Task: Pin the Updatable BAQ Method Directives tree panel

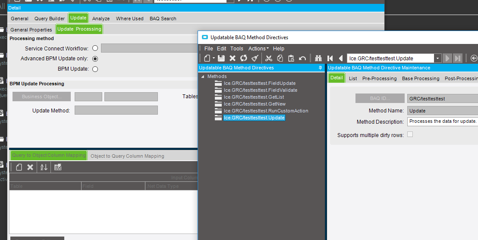Action: click(320, 68)
